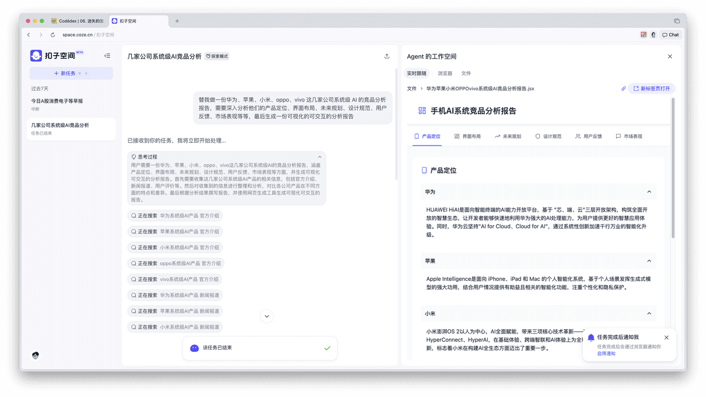This screenshot has height=397, width=706.
Task: Collapse the left sidebar with the toggle icon
Action: pyautogui.click(x=107, y=56)
